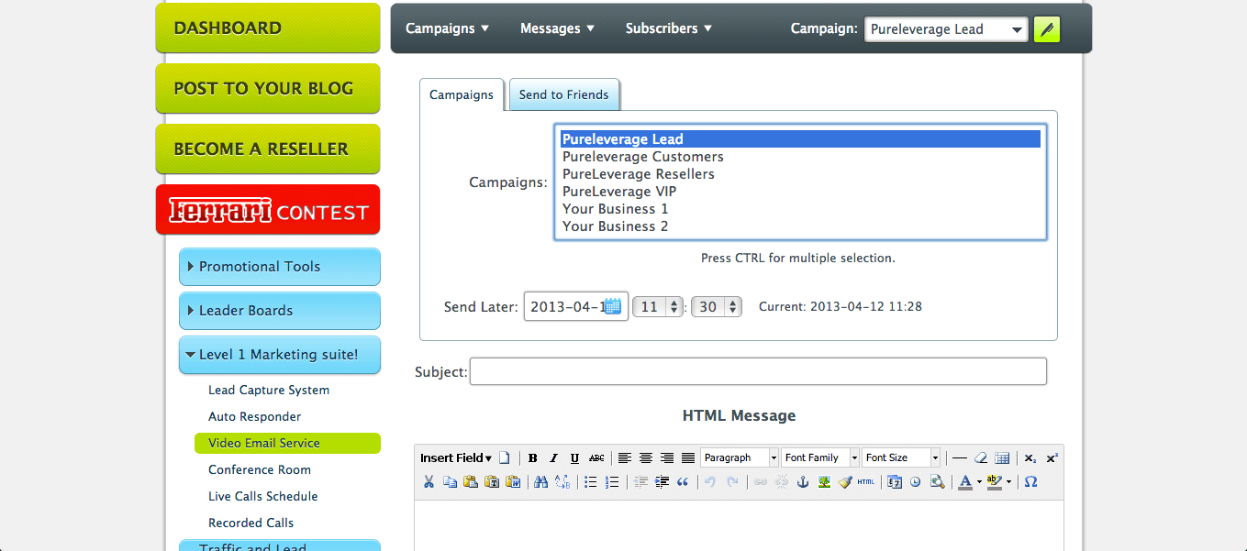Align text left in the editor
Viewport: 1247px width, 551px height.
(624, 457)
